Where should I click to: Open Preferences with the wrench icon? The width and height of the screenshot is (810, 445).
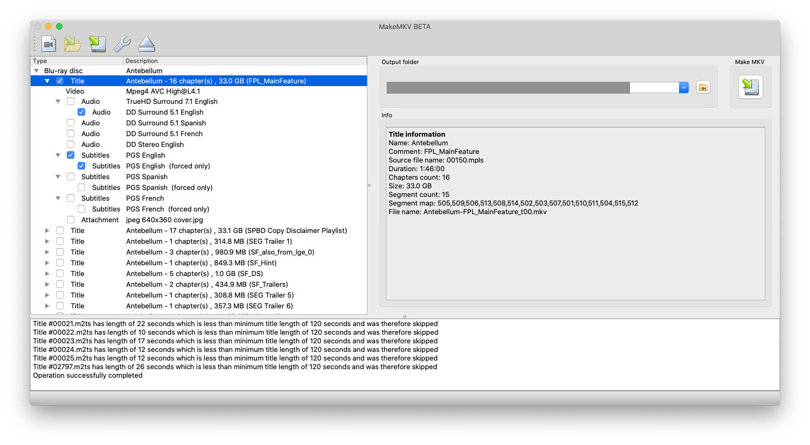pos(122,44)
